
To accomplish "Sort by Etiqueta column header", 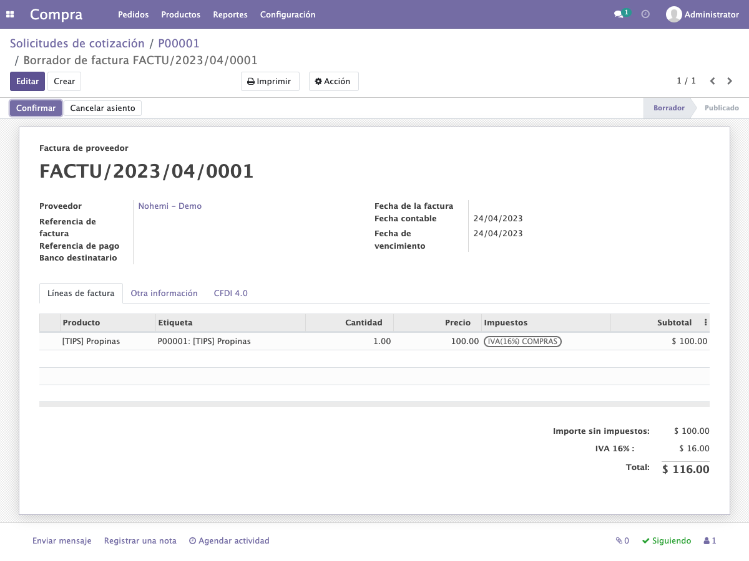I will 230,323.
